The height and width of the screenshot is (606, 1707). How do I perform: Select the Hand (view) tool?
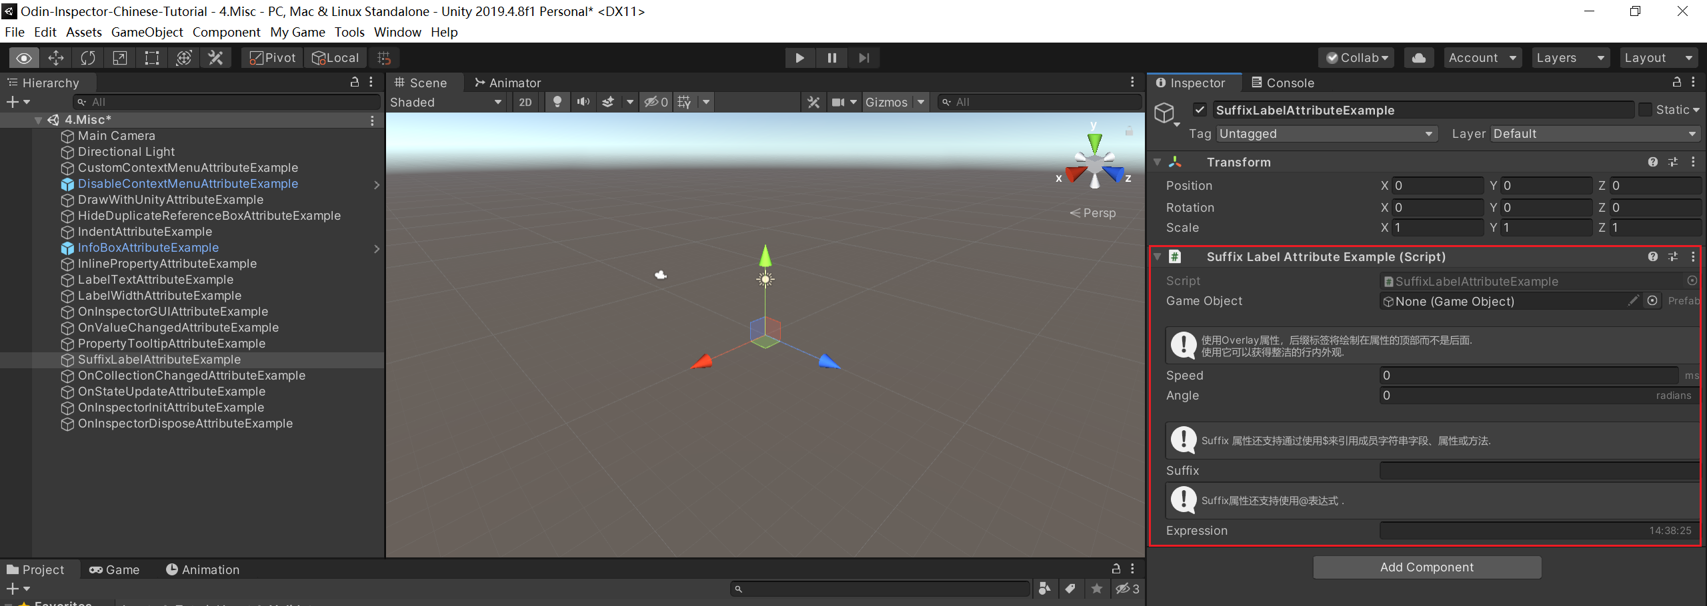point(24,58)
